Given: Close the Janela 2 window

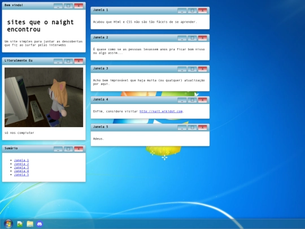Looking at the screenshot, I should [203, 38].
